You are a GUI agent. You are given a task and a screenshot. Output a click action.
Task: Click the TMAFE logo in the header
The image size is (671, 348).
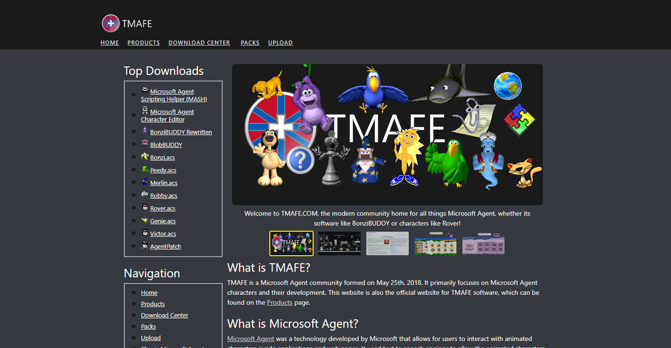coord(127,24)
